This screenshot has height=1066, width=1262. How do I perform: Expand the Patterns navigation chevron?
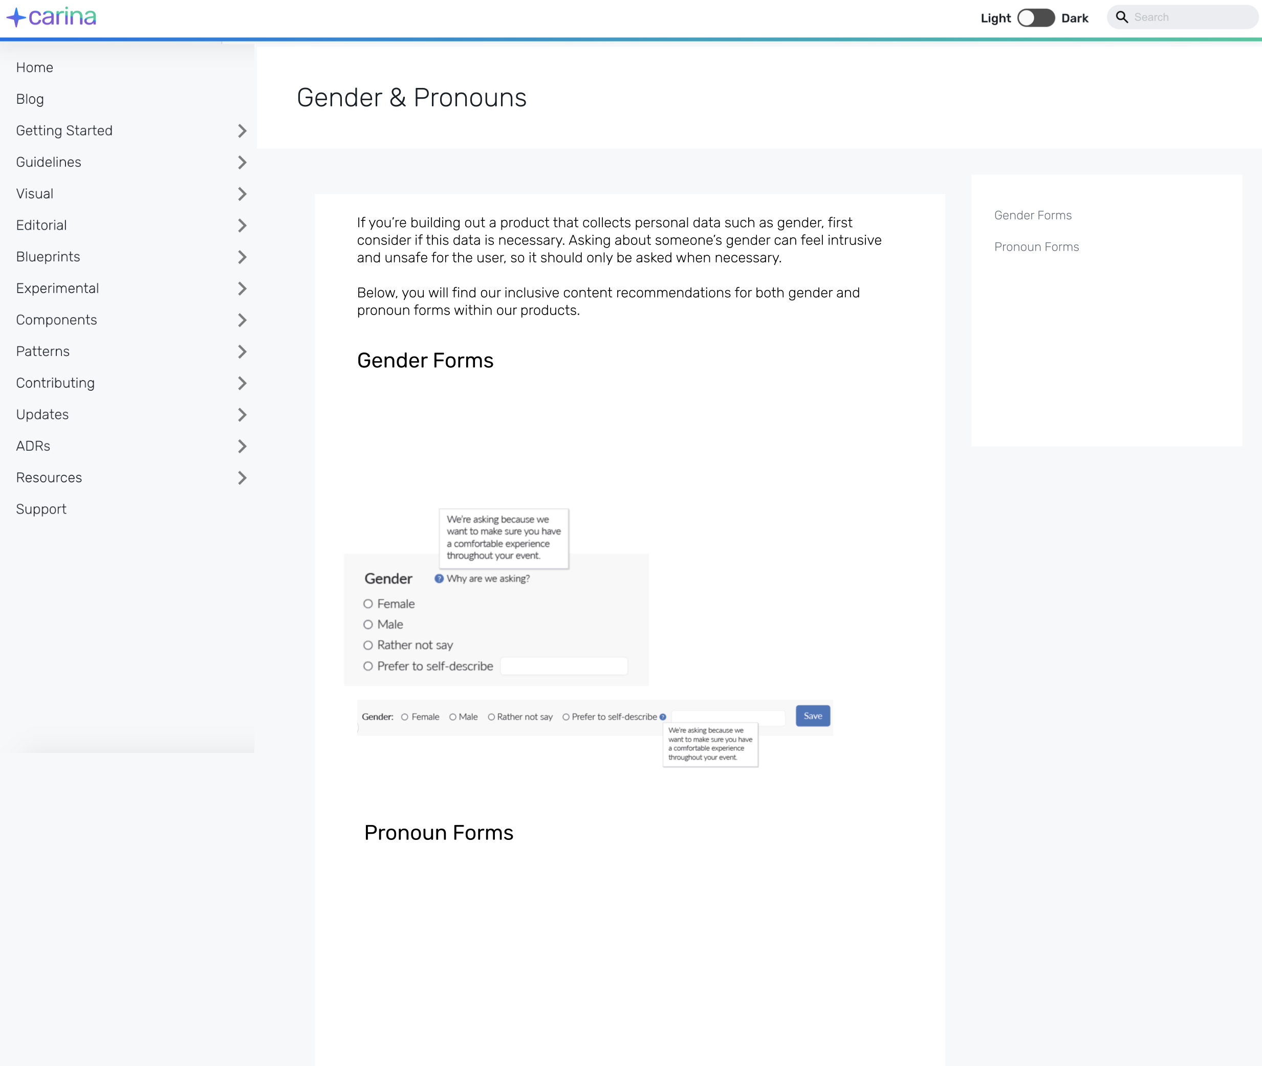click(242, 352)
